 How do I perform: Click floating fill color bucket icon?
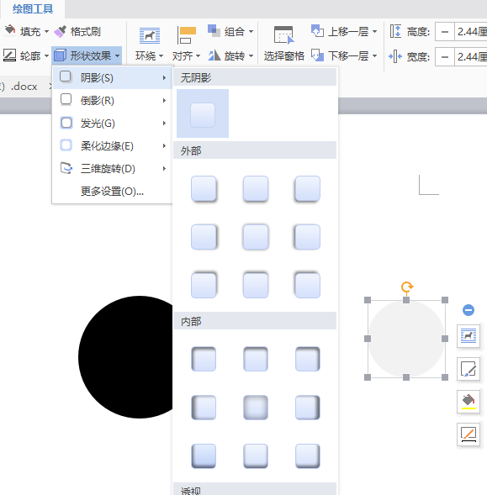468,402
